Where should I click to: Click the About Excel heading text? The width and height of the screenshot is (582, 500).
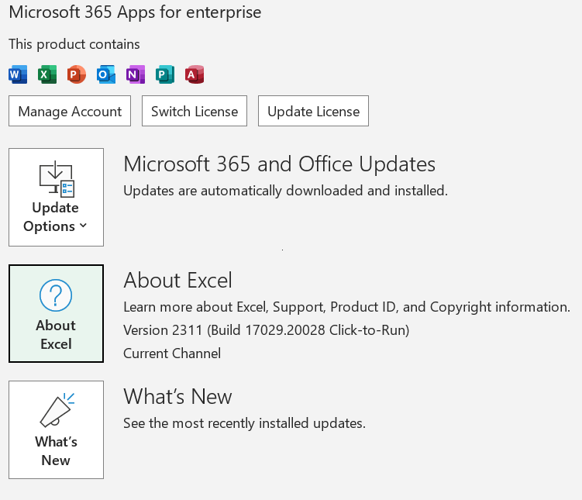click(177, 280)
